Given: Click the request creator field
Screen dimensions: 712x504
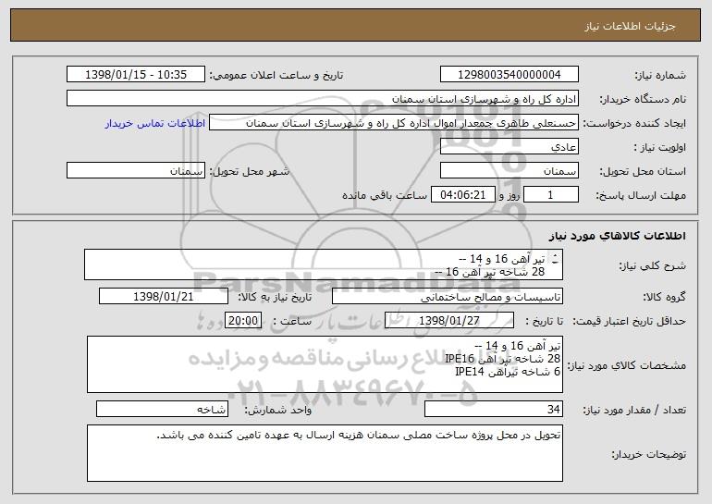Looking at the screenshot, I should [x=394, y=122].
